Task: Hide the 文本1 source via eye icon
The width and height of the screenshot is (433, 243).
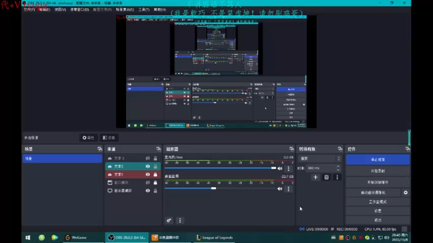Action: [148, 174]
